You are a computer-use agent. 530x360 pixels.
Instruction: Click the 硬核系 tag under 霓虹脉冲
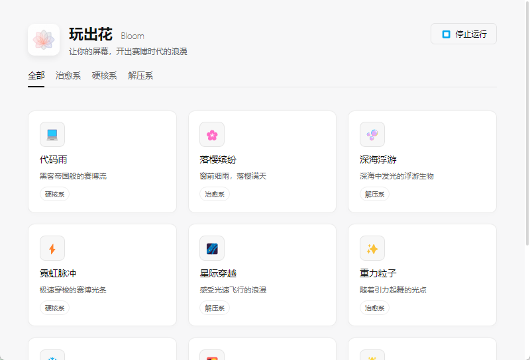point(55,308)
